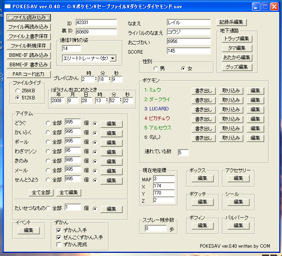
Task: Toggle ずかん入手 checkbox
Action: 59,230
